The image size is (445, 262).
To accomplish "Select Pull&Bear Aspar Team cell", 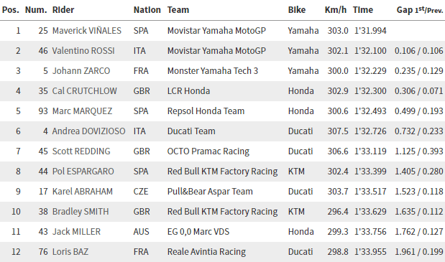I will coord(210,192).
